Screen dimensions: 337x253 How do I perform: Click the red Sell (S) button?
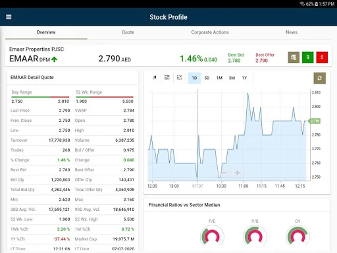(x=322, y=57)
